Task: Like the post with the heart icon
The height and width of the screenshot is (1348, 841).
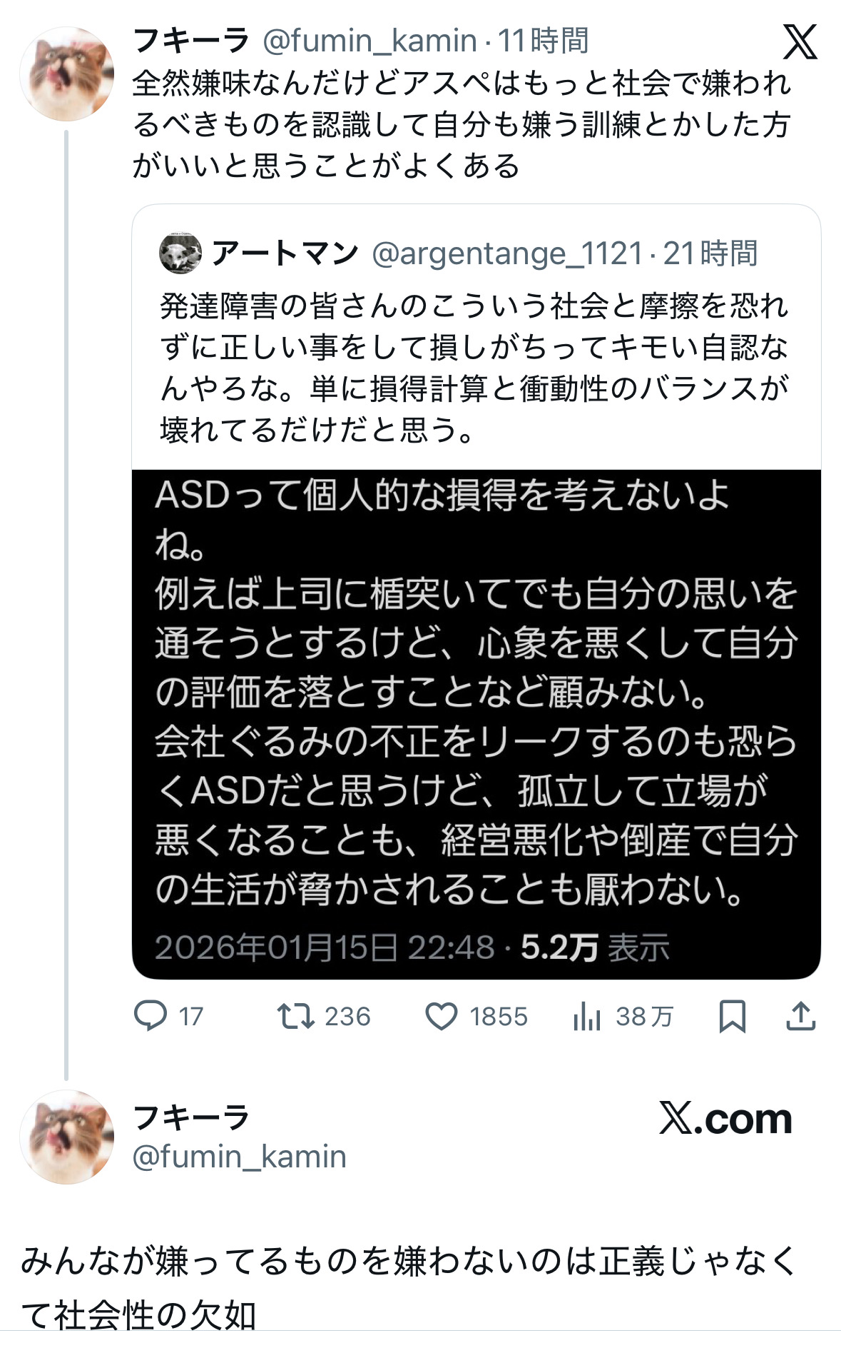Action: (x=441, y=1016)
